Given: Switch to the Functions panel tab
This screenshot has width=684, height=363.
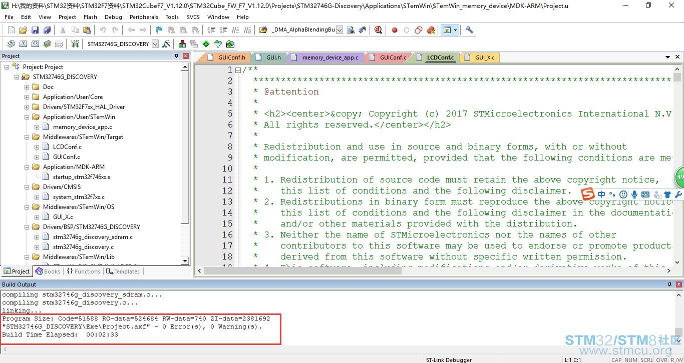Looking at the screenshot, I should [x=83, y=271].
